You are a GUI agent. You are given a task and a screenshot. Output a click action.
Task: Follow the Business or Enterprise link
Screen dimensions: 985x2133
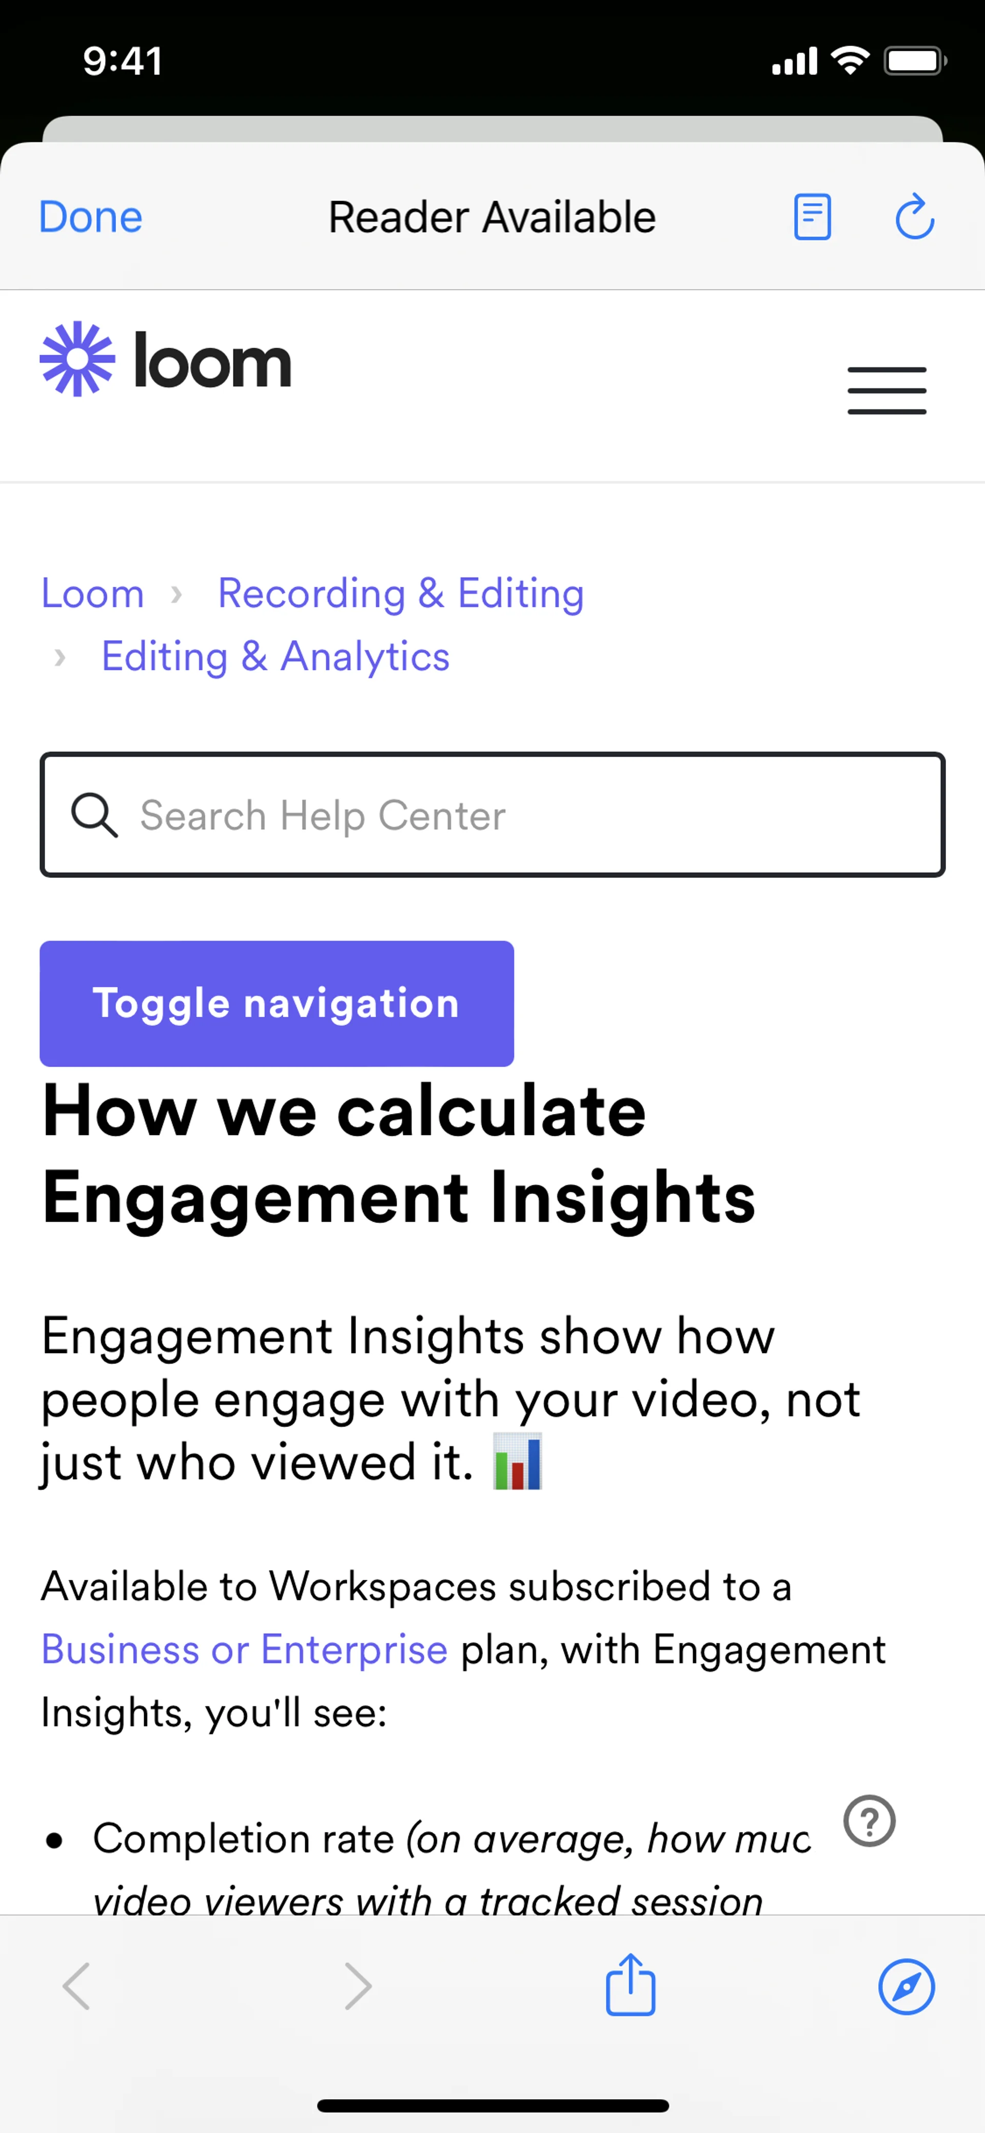[245, 1649]
